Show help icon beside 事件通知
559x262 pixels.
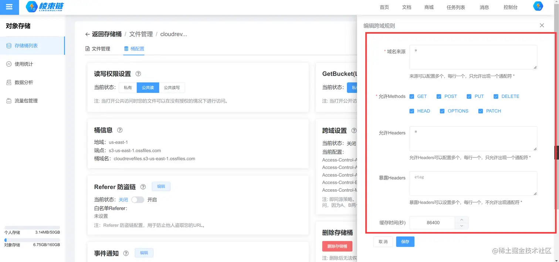coord(126,254)
